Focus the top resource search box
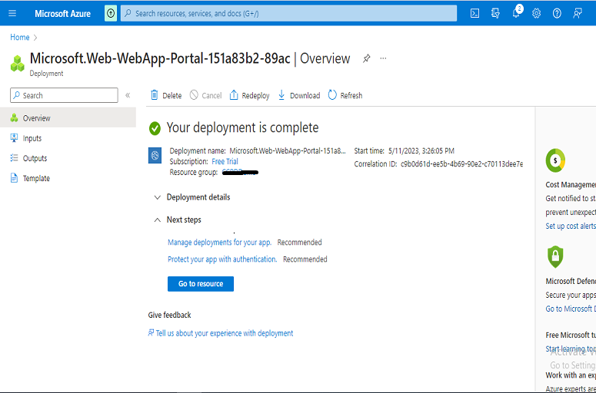This screenshot has height=393, width=596. [x=288, y=13]
